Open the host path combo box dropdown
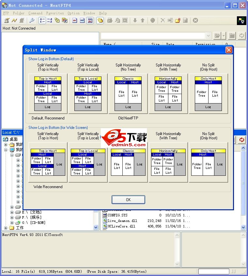Screen dimensions: 248x276 click(x=208, y=36)
